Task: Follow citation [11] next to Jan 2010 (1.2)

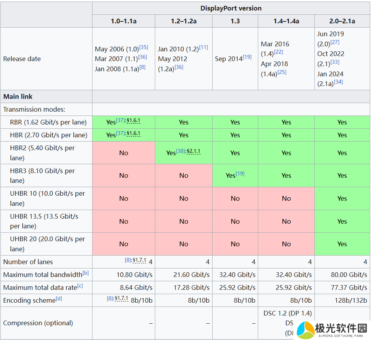Action: [x=203, y=47]
